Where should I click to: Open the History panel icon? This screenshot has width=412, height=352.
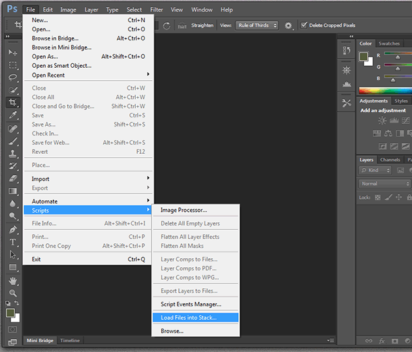point(347,50)
